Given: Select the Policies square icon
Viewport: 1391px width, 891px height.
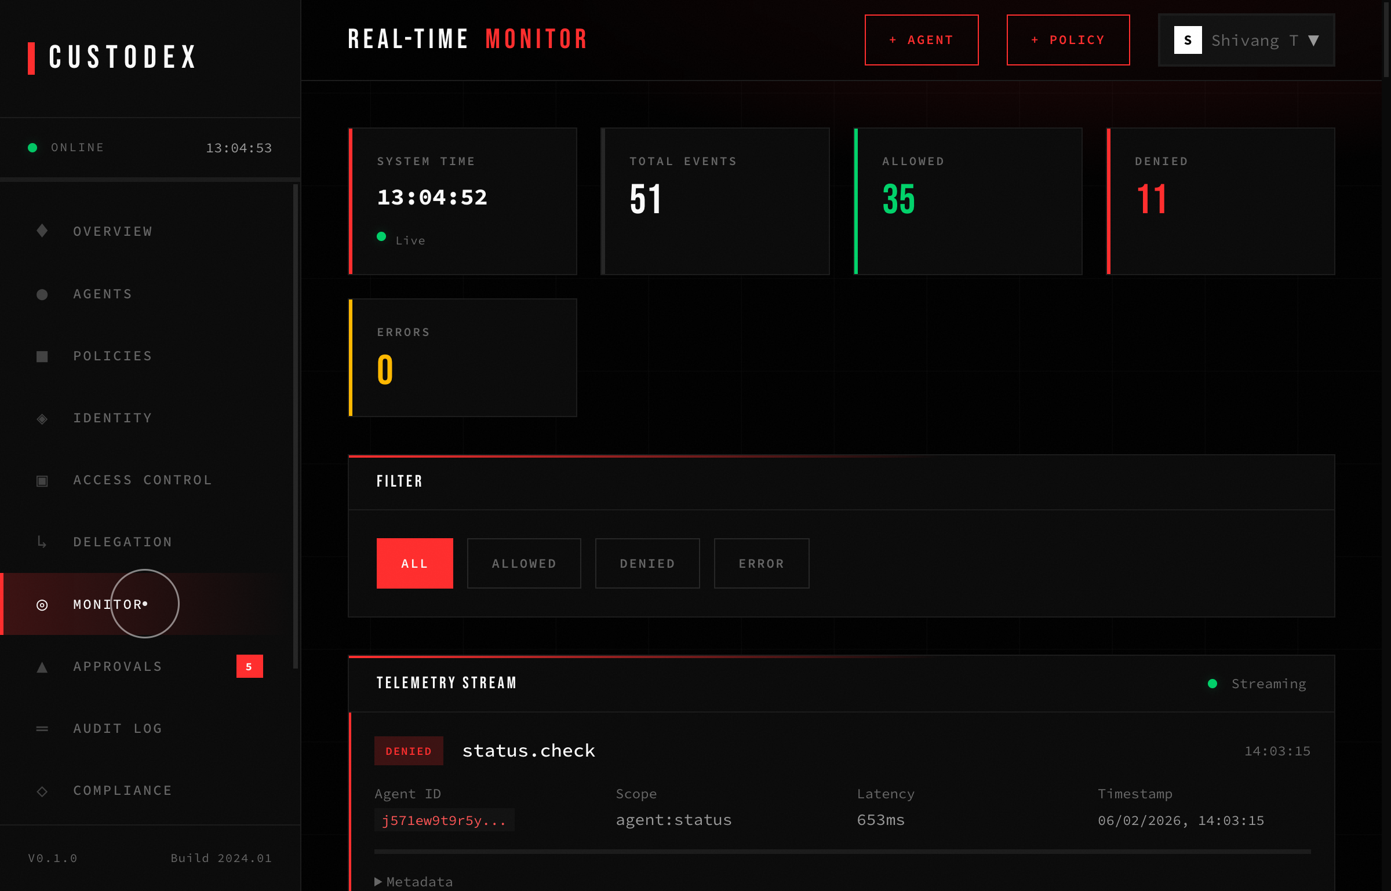Looking at the screenshot, I should coord(41,356).
